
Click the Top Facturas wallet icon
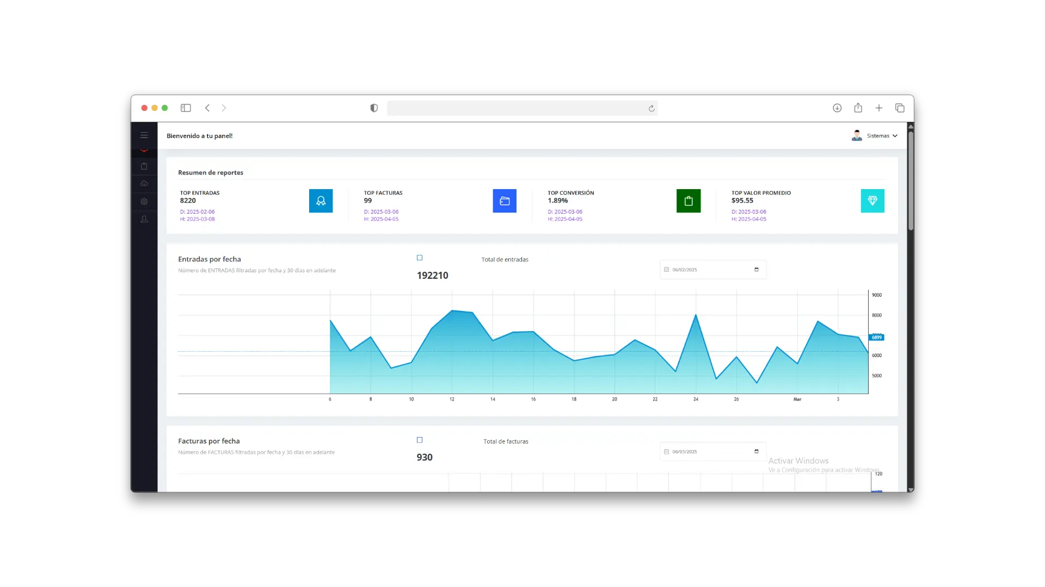click(x=505, y=201)
